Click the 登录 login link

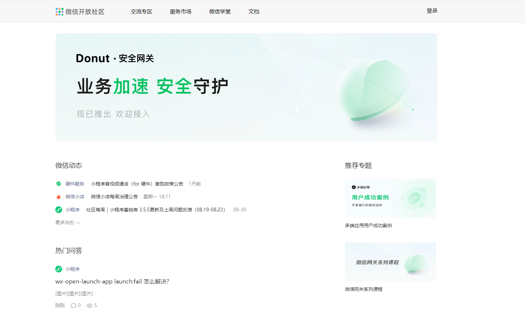(432, 11)
